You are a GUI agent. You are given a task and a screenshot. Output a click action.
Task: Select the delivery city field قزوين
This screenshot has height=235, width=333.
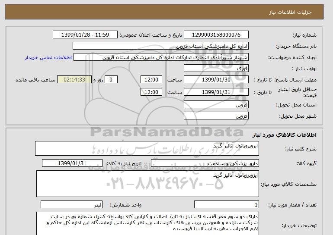[216, 116]
